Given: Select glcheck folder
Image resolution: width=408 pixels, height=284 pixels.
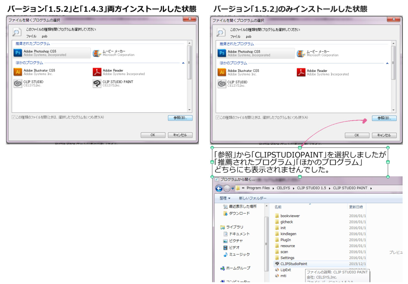Looking at the screenshot, I should click(284, 222).
